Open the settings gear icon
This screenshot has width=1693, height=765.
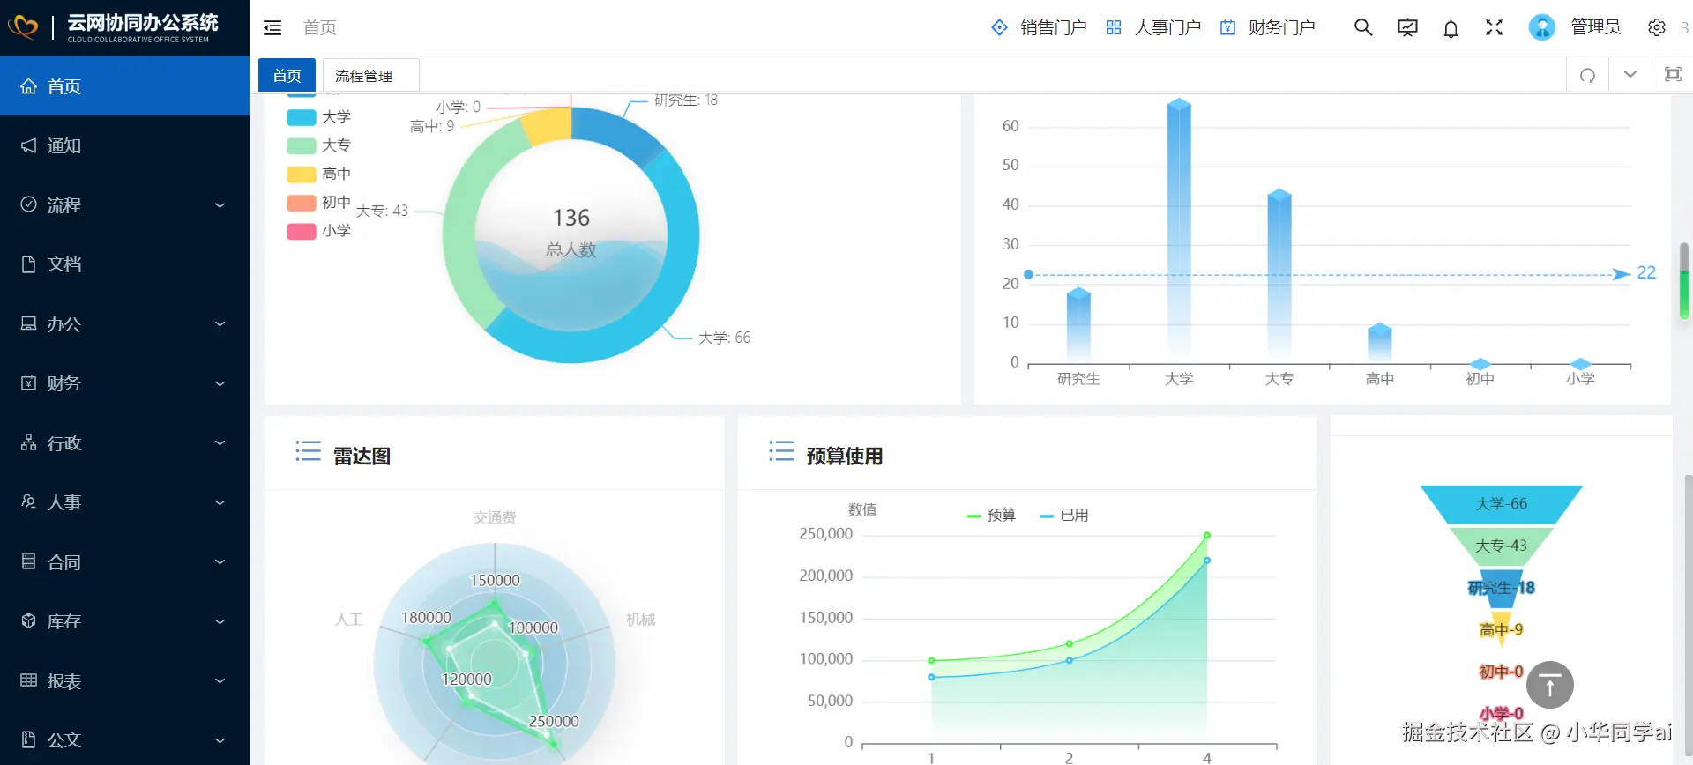1657,27
